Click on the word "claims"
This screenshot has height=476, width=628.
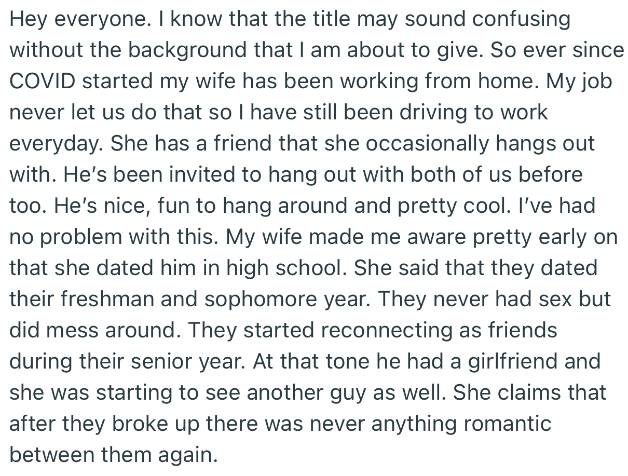[529, 393]
